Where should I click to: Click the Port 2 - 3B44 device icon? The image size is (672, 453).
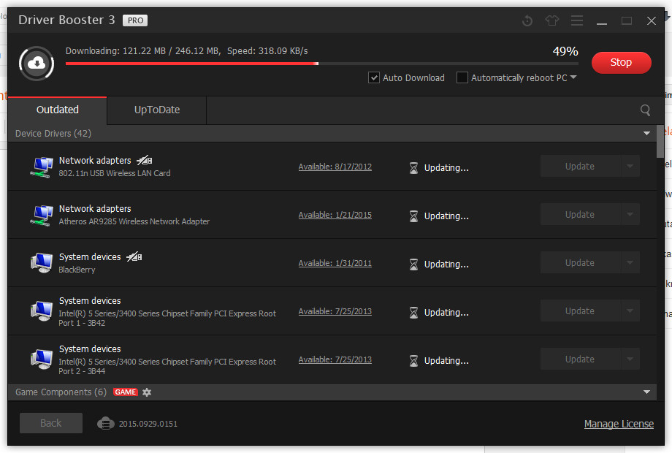[x=42, y=359]
